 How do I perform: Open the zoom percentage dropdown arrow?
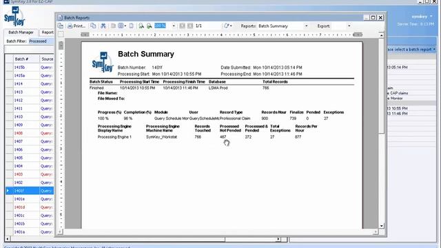click(x=174, y=26)
